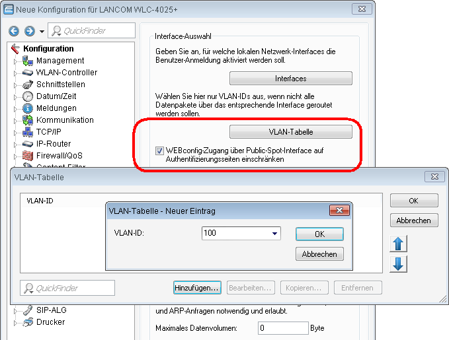Image resolution: width=449 pixels, height=340 pixels.
Task: Select TCP/IP in configuration tree
Action: (x=50, y=132)
